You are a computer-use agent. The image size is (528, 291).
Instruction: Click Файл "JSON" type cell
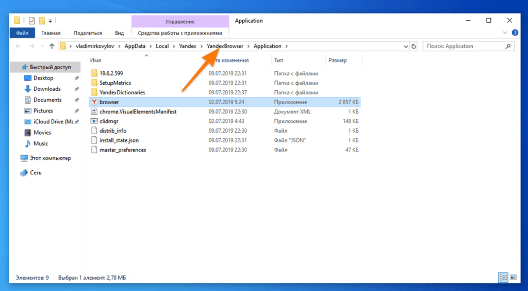pos(290,140)
